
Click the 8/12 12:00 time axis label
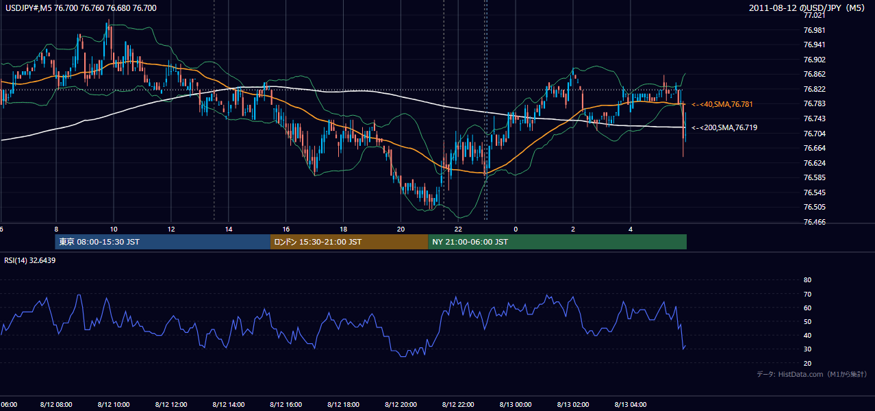click(171, 405)
